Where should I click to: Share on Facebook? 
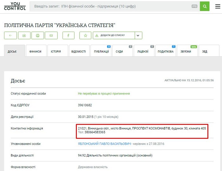point(69,35)
